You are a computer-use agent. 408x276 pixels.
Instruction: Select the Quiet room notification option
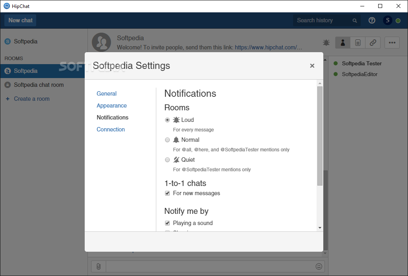pos(167,160)
